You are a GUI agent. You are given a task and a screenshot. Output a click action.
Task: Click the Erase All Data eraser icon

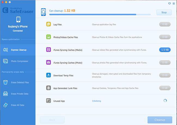click(5, 105)
